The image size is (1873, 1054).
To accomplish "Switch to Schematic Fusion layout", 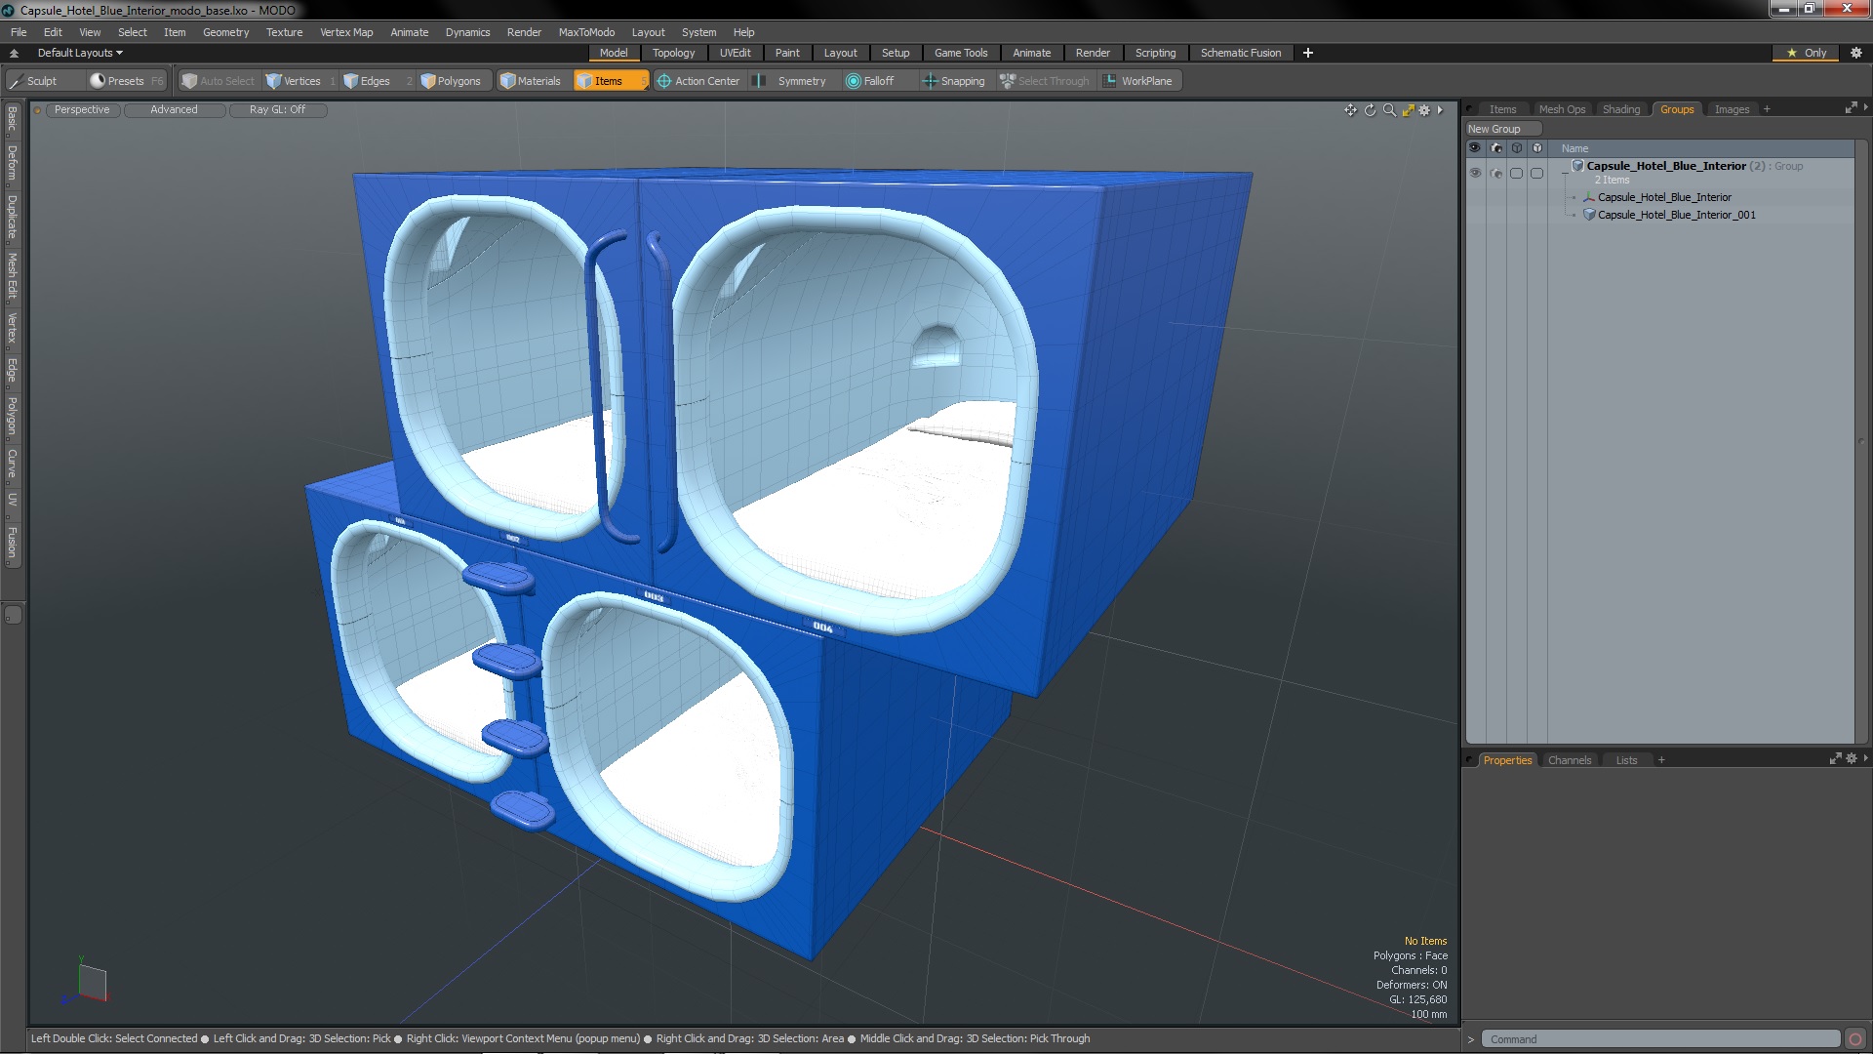I will point(1240,53).
